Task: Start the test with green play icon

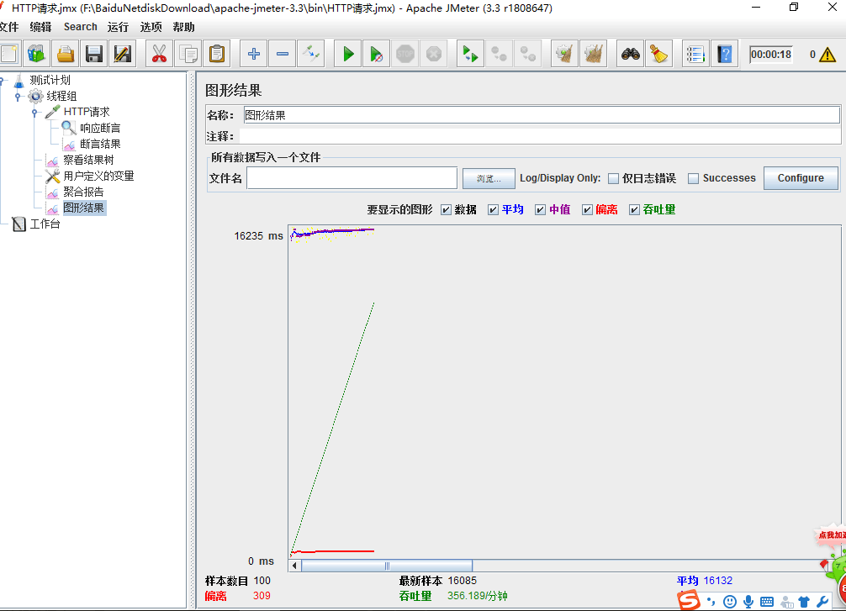Action: coord(348,54)
